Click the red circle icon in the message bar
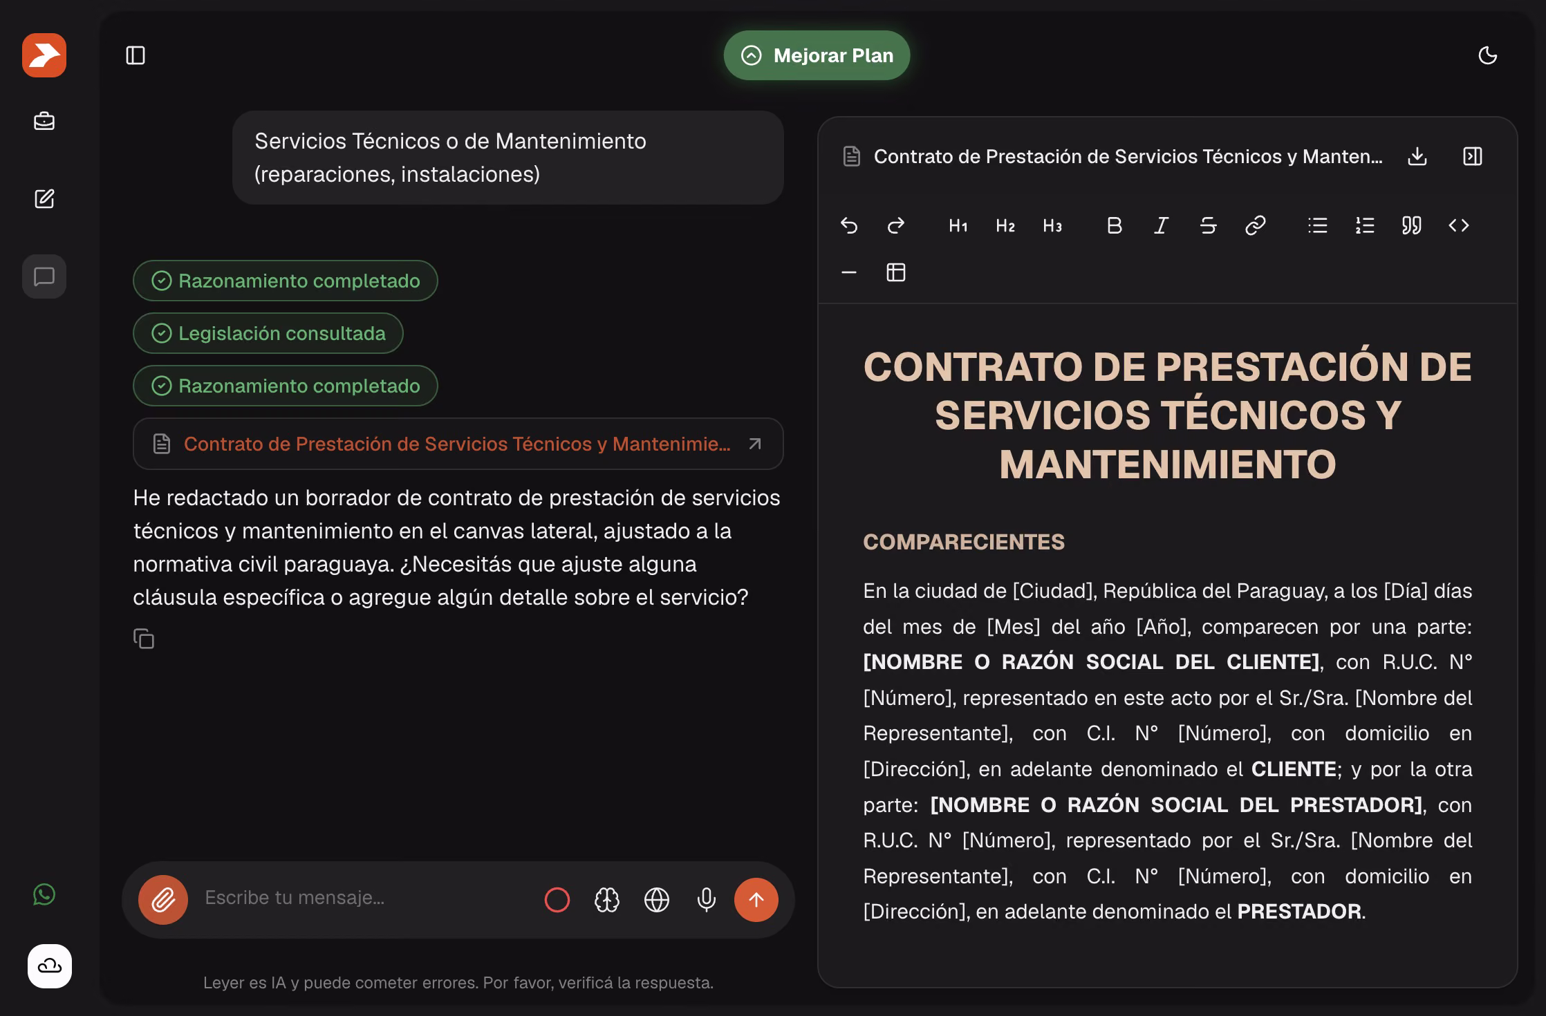Screen dimensions: 1546x1016 pyautogui.click(x=557, y=900)
